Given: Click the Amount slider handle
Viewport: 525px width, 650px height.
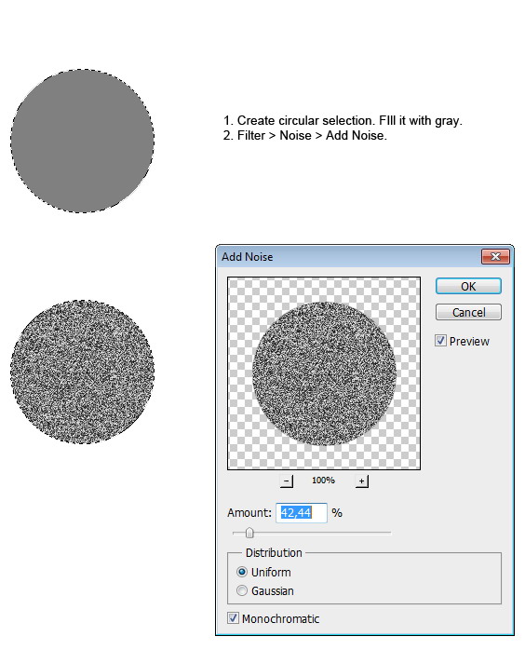Looking at the screenshot, I should (x=249, y=533).
